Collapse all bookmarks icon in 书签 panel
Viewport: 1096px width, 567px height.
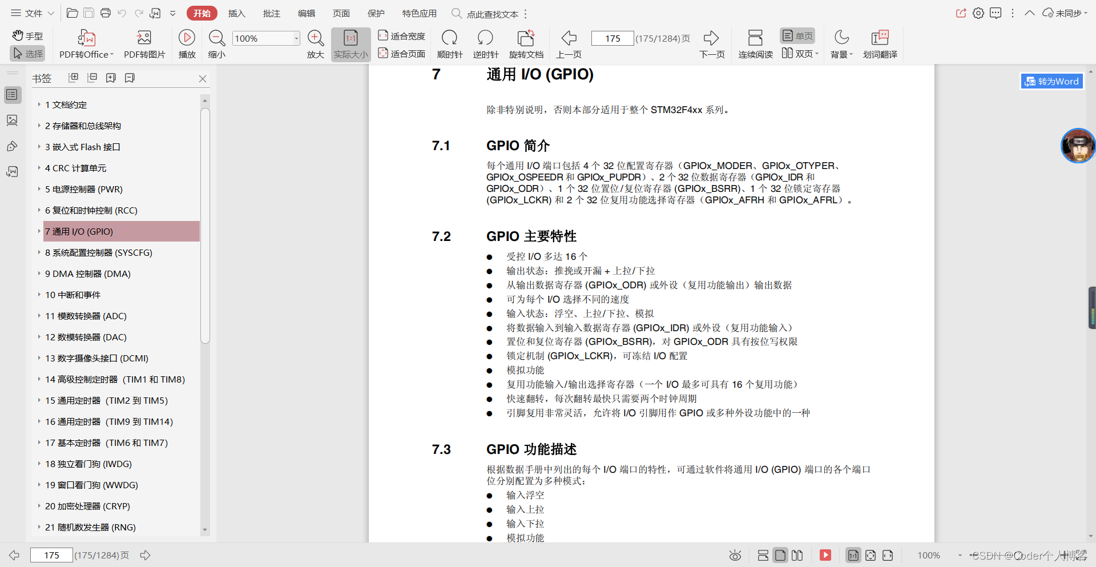(x=92, y=78)
